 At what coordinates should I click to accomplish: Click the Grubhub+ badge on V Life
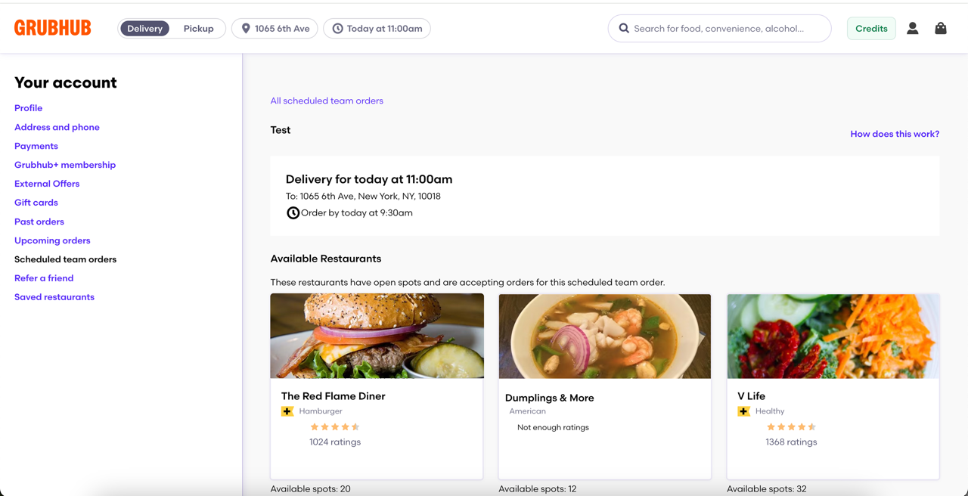click(743, 411)
